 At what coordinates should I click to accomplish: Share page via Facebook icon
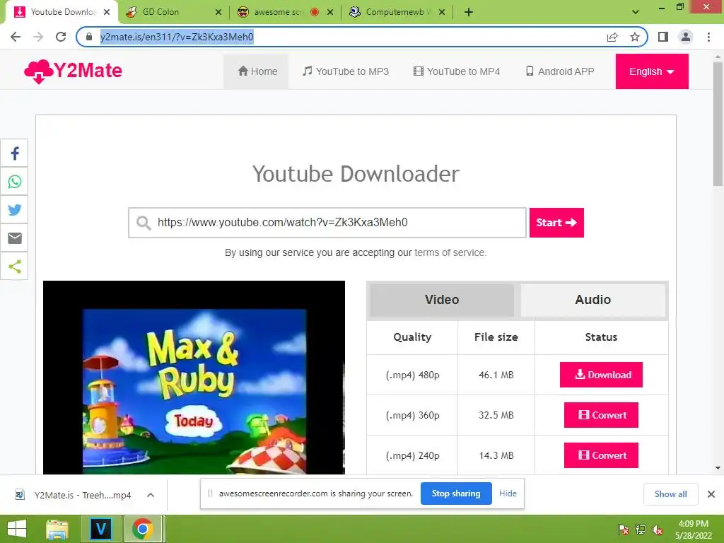(14, 153)
